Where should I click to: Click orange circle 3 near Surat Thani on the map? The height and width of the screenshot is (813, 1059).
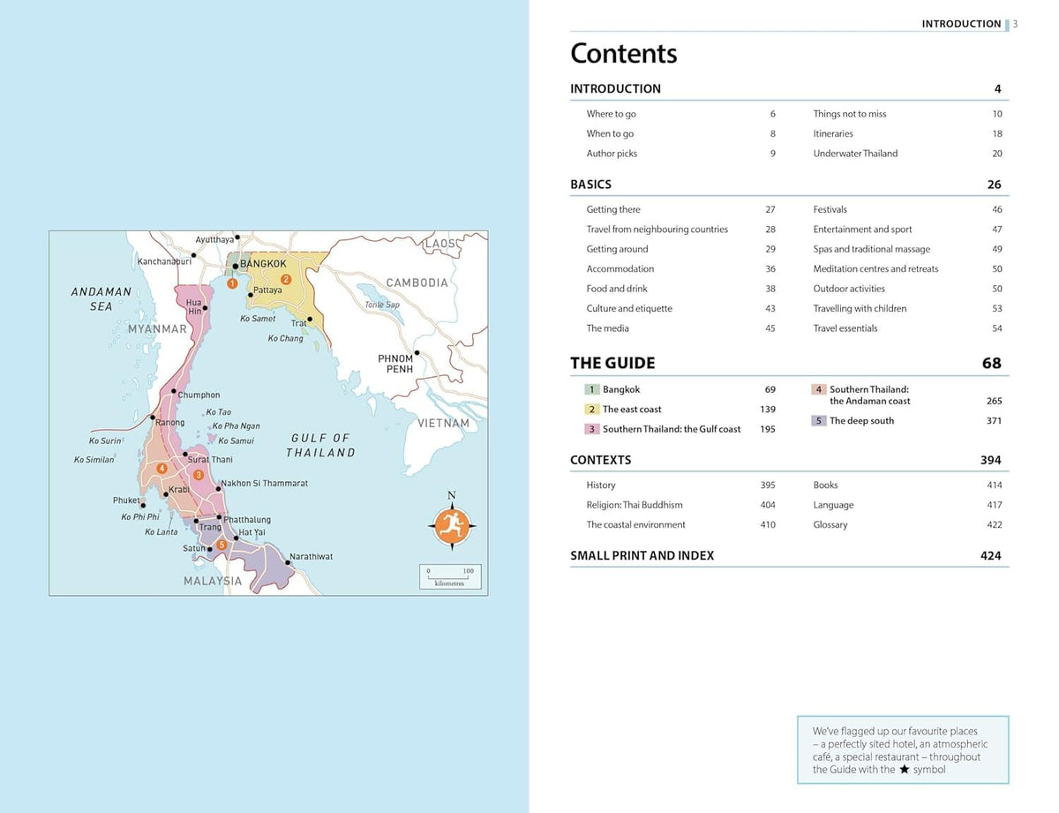point(199,475)
